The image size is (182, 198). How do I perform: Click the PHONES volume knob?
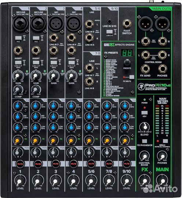[x=162, y=156]
